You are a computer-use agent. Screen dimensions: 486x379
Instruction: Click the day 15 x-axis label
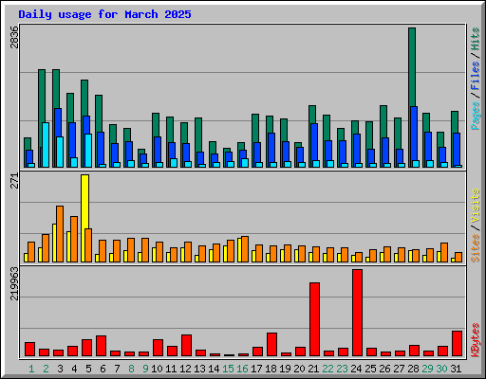[x=228, y=369]
